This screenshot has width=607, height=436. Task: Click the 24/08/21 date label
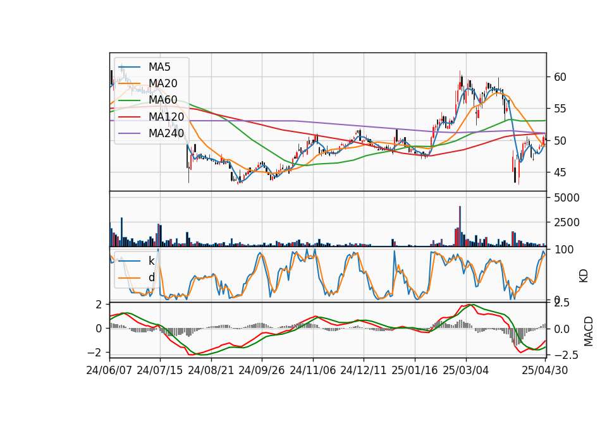211,370
